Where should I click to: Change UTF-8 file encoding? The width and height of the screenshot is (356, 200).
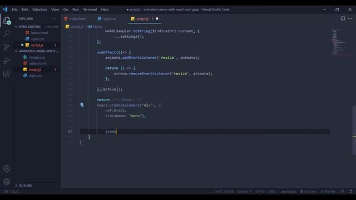pyautogui.click(x=260, y=191)
